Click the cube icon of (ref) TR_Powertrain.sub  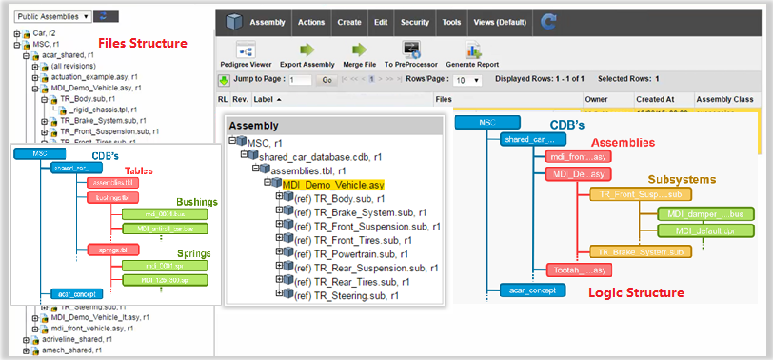click(288, 253)
